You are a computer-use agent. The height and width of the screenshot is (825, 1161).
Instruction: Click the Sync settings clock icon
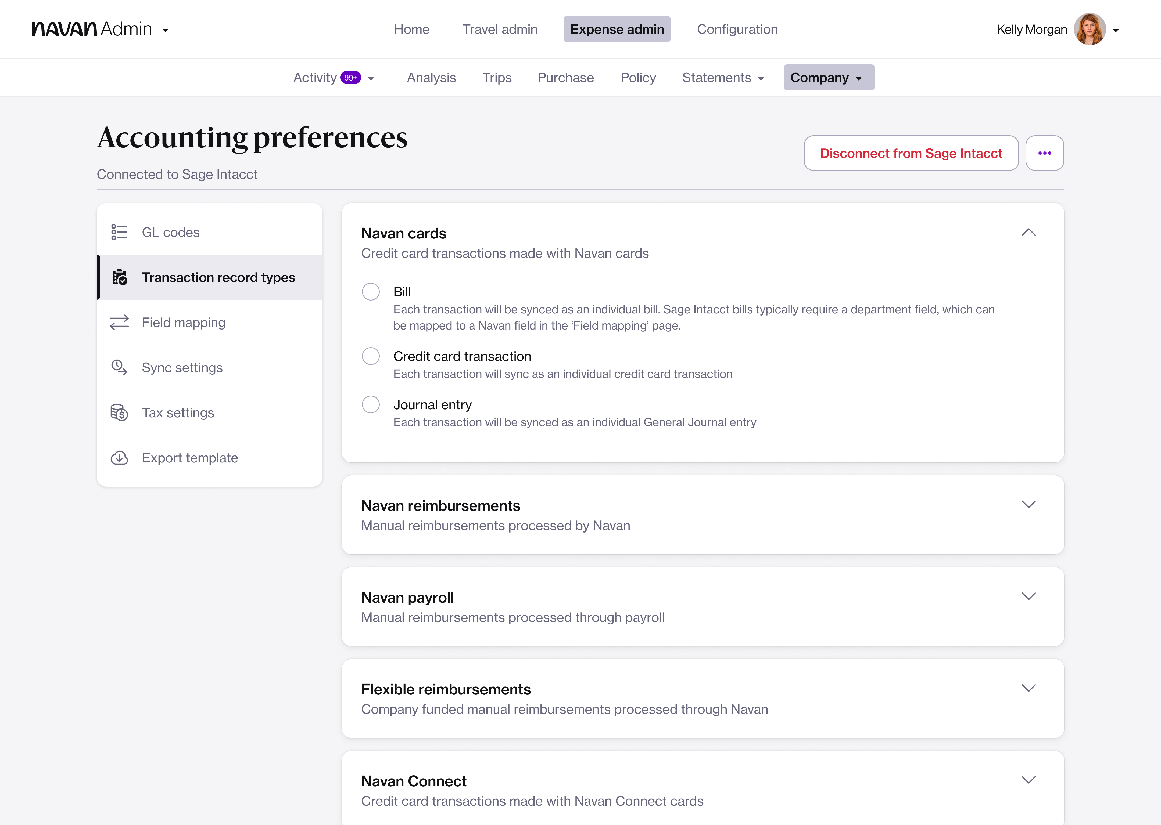[x=119, y=367]
